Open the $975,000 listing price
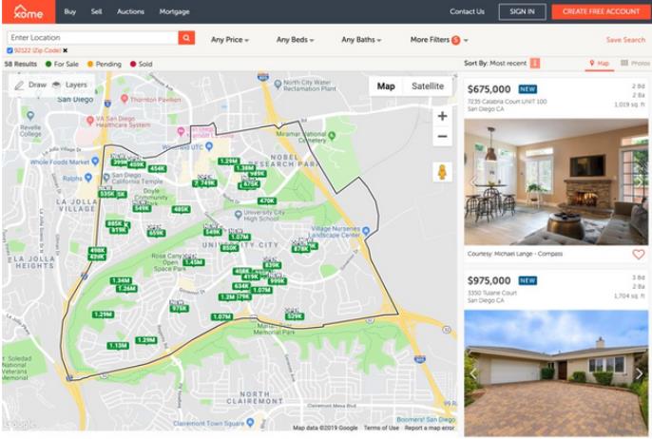This screenshot has width=652, height=439. coord(489,280)
